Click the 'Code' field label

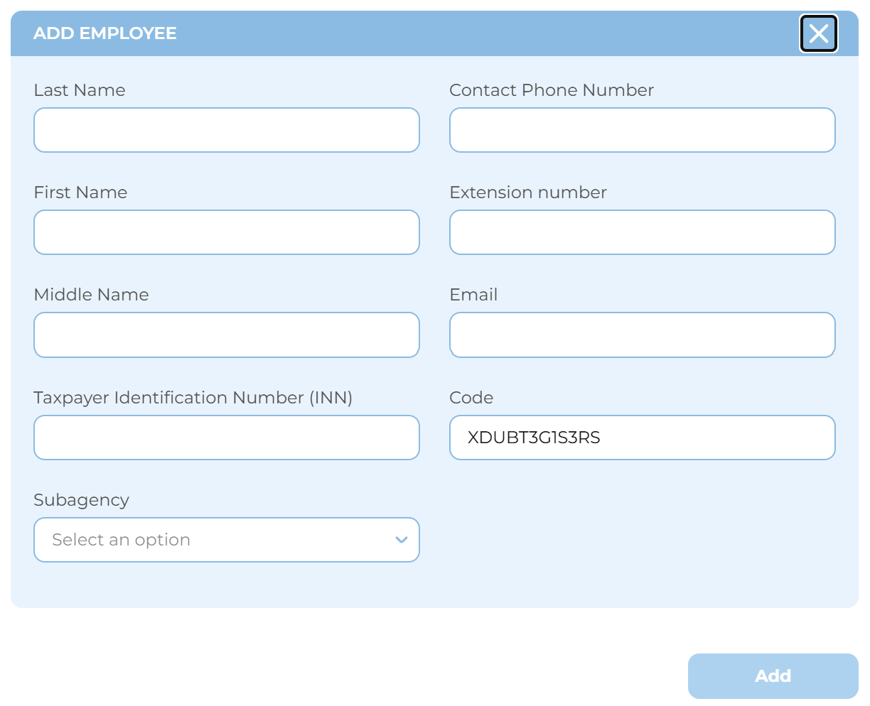tap(471, 398)
